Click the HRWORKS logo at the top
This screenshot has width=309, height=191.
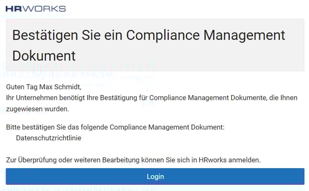point(36,9)
